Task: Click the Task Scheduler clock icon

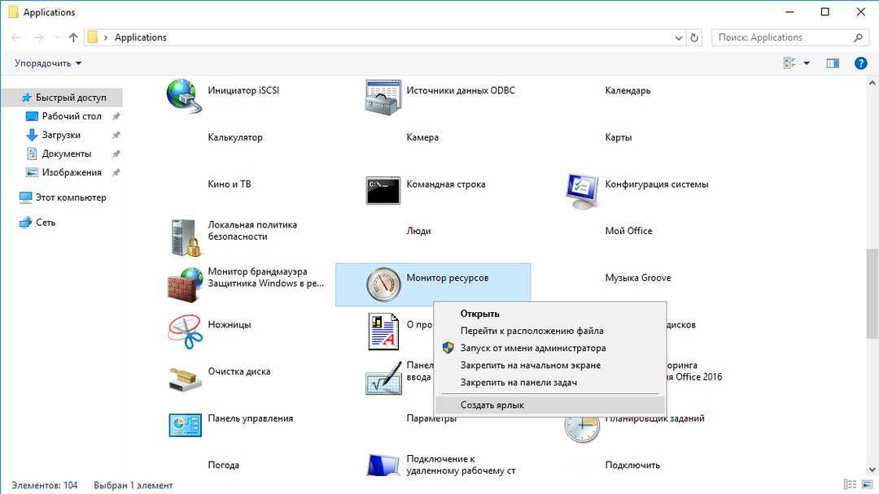Action: [582, 428]
